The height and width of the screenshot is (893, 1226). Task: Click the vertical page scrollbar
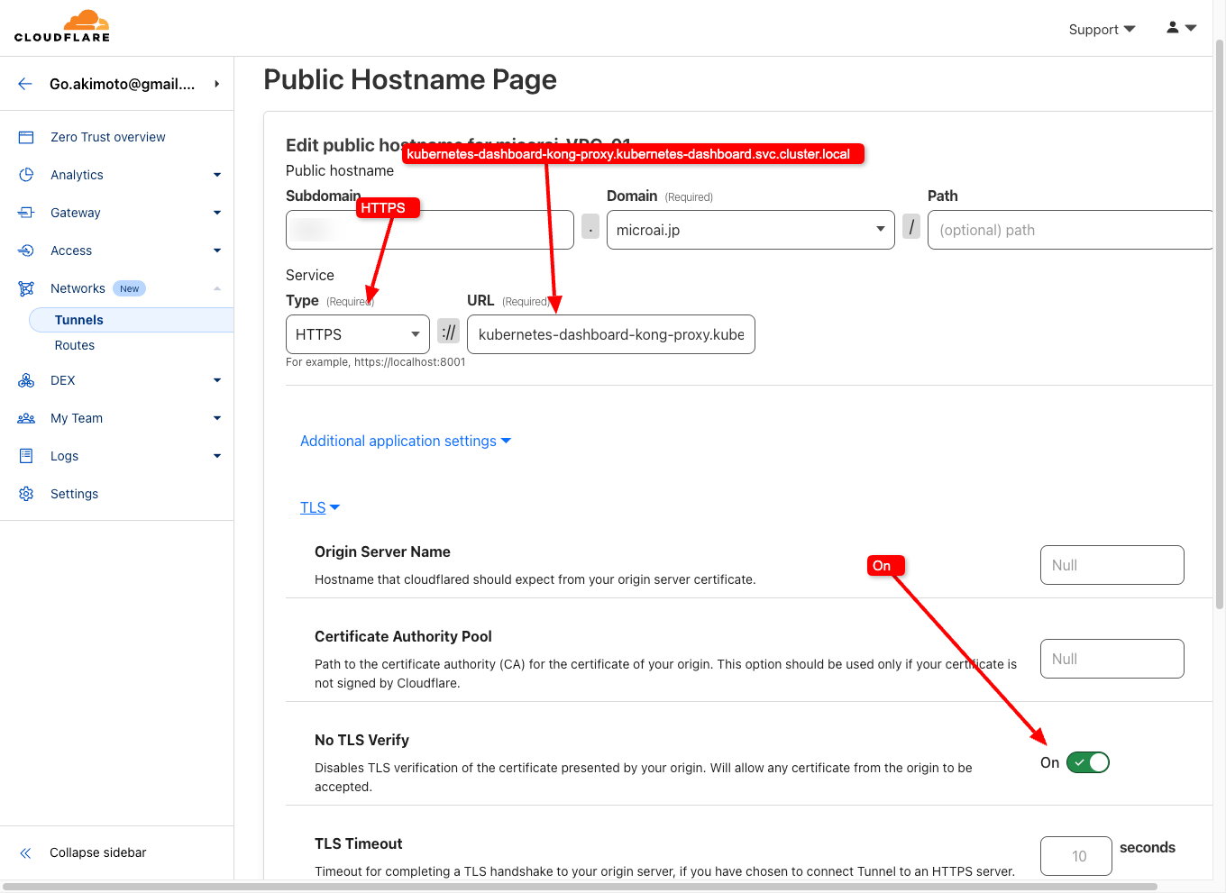pyautogui.click(x=1220, y=324)
